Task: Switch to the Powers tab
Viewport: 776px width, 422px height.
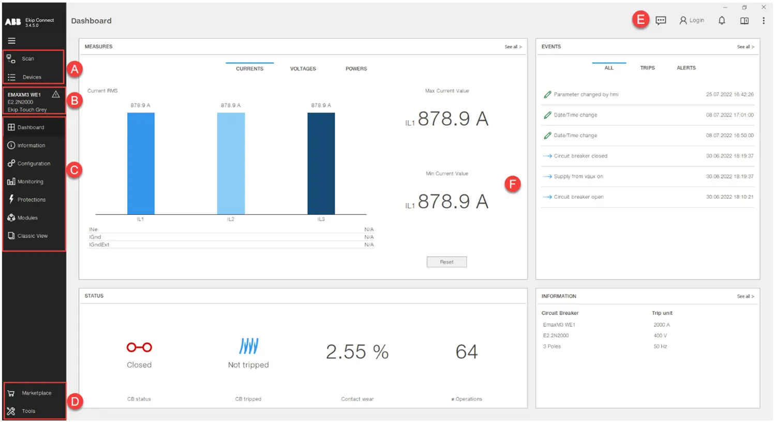Action: click(x=356, y=69)
